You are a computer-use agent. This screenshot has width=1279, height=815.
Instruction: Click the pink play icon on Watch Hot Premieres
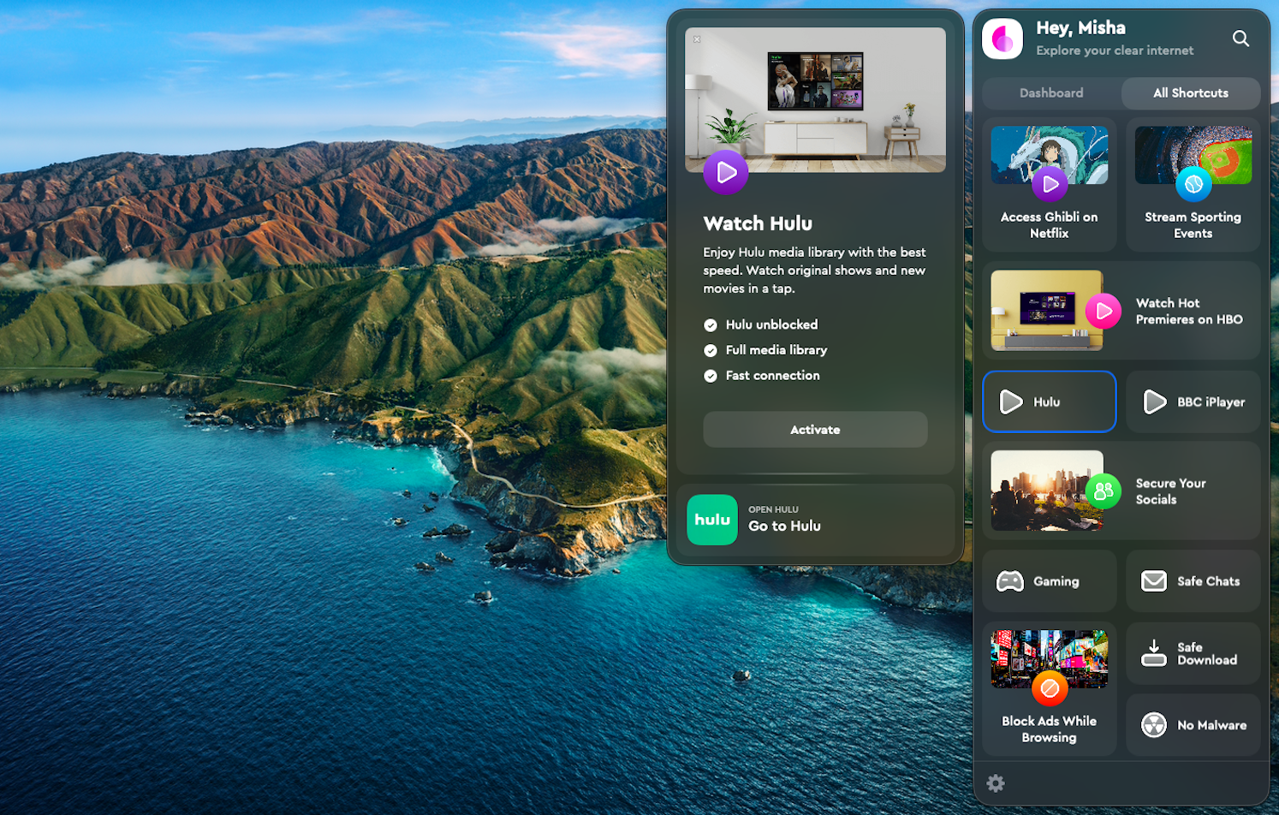pyautogui.click(x=1104, y=312)
